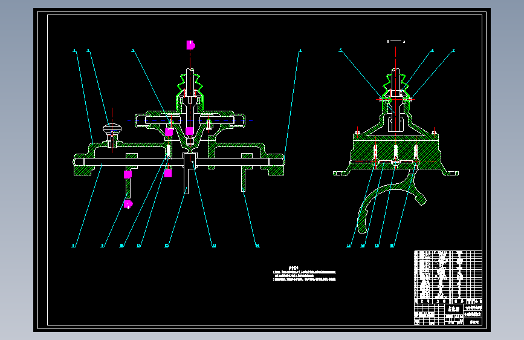This screenshot has height=340, width=524.
Task: Select the magenta marker atop the central shaft
Action: 190,45
